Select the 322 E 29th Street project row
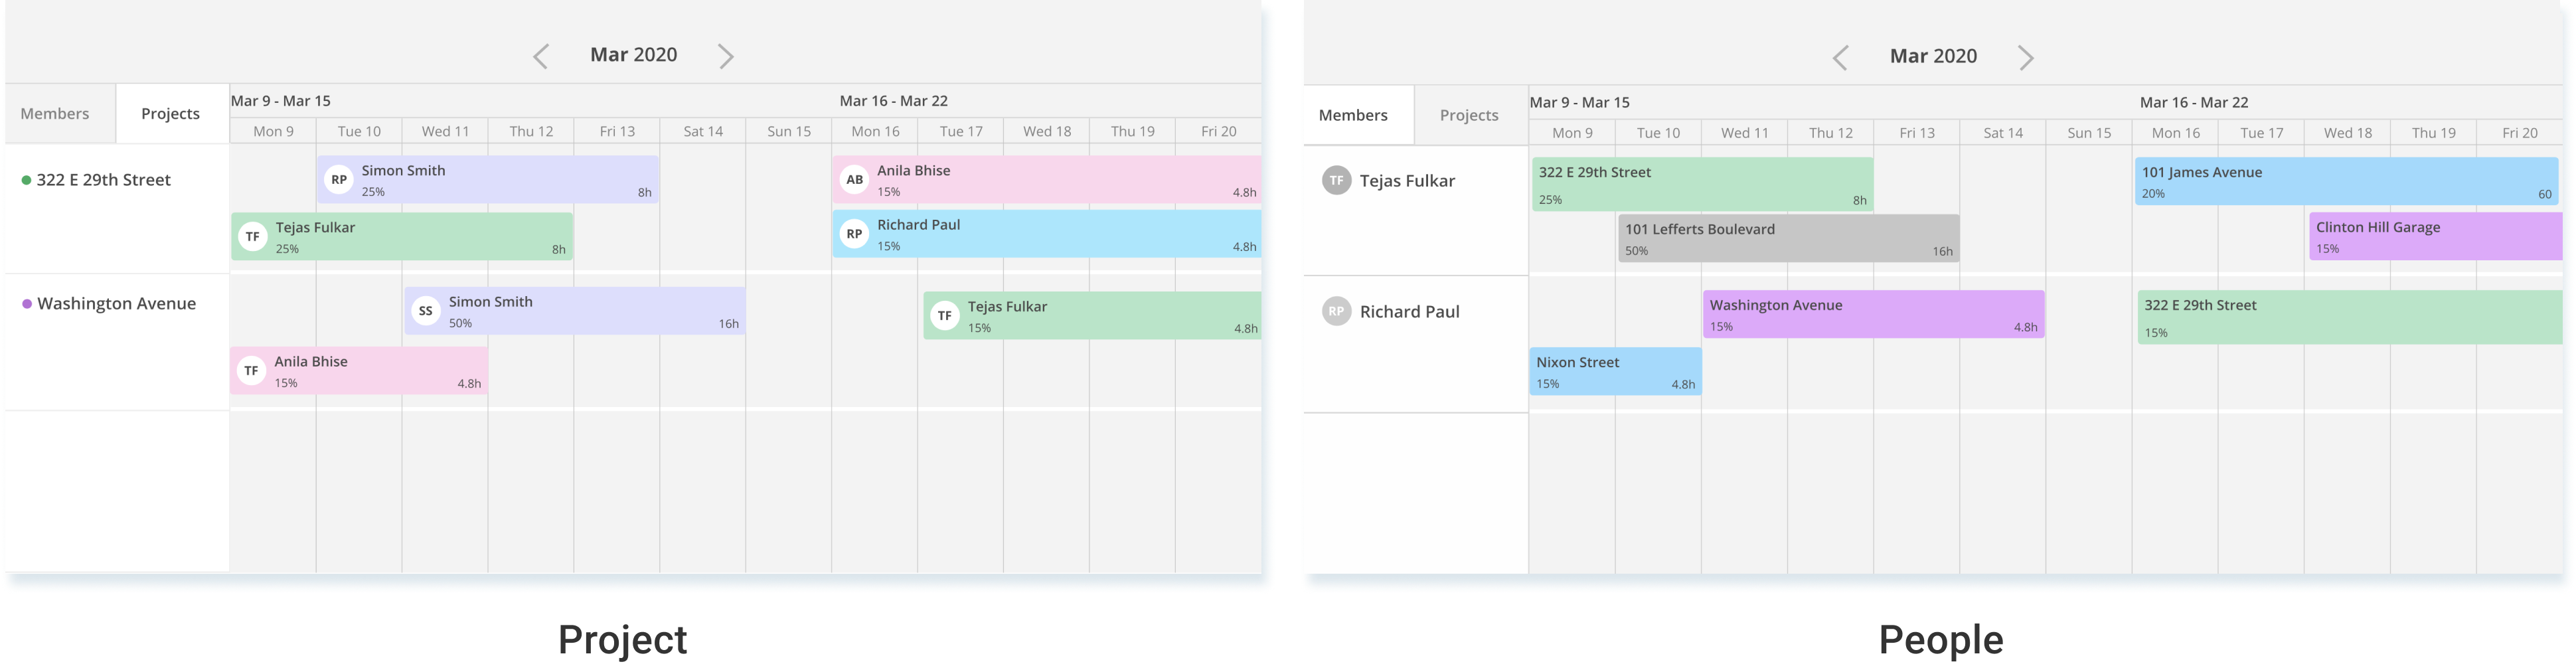 coord(117,209)
